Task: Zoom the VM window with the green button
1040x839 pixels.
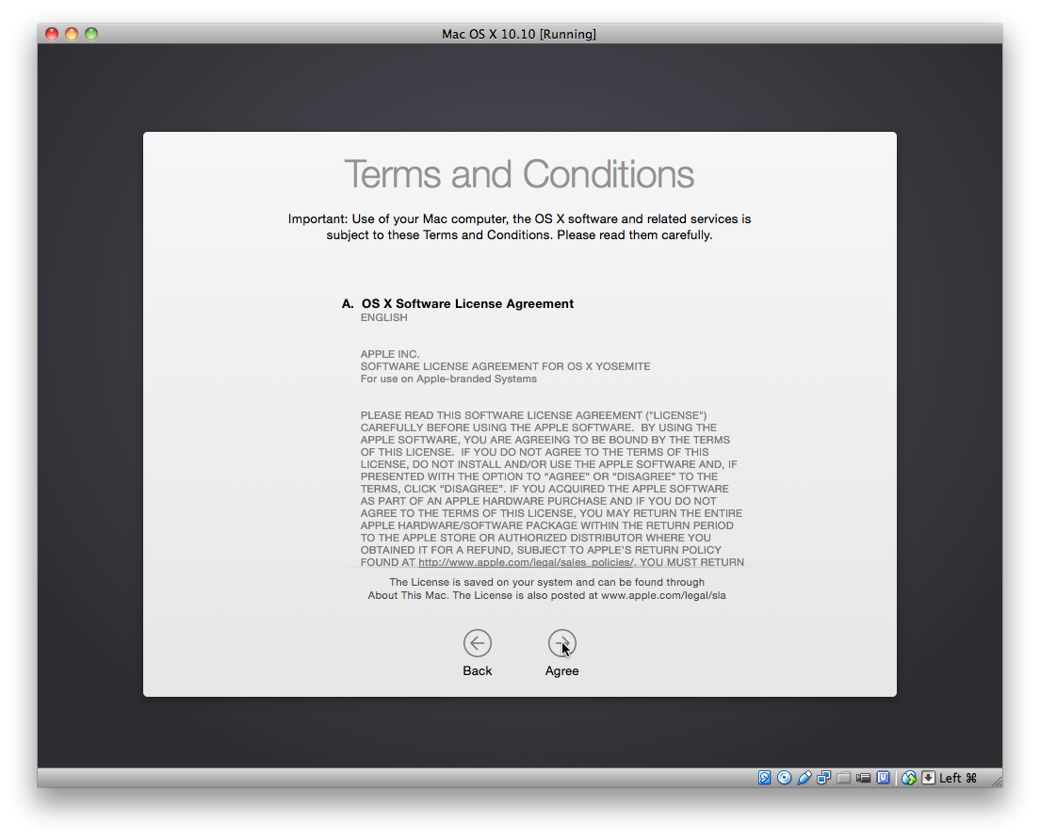Action: 91,34
